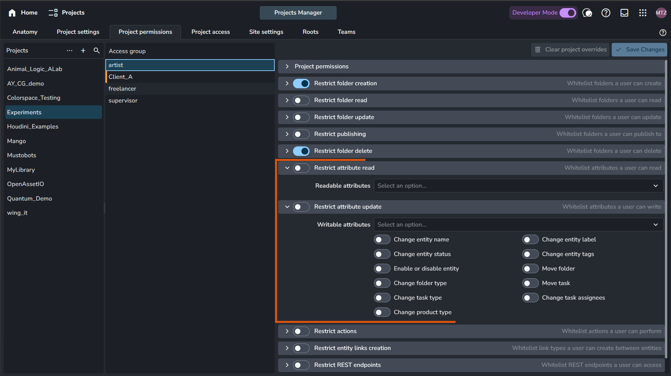Open the three-dots menu in Projects panel
Viewport: 671px width, 376px height.
[x=69, y=50]
